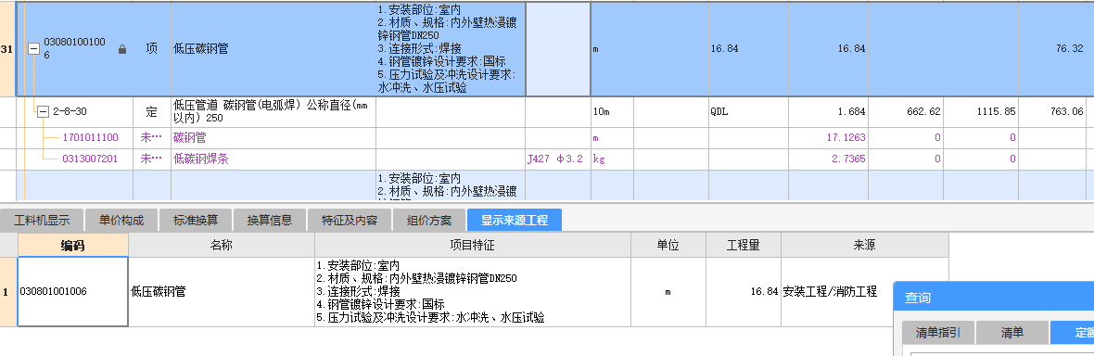
Task: Select the material code 0313007201
Action: [90, 159]
